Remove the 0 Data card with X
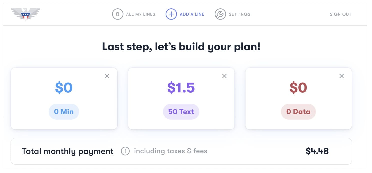372x173 pixels. (x=342, y=76)
